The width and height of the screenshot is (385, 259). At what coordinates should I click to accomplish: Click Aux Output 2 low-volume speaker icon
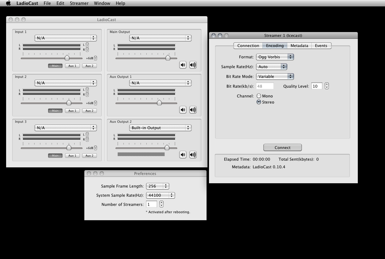[x=183, y=155]
